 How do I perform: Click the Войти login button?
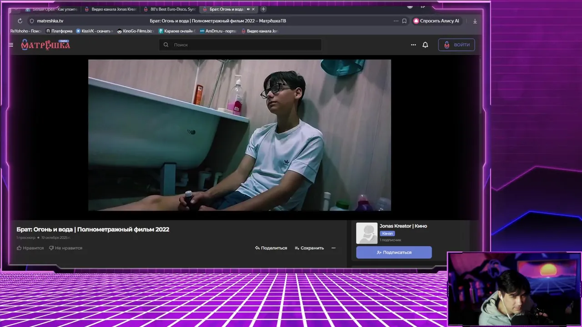point(457,45)
